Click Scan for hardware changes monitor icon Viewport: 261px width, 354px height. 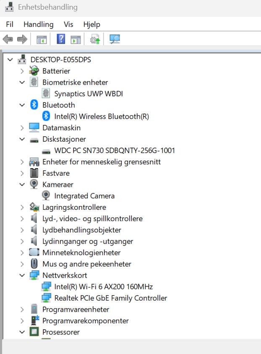click(x=115, y=39)
